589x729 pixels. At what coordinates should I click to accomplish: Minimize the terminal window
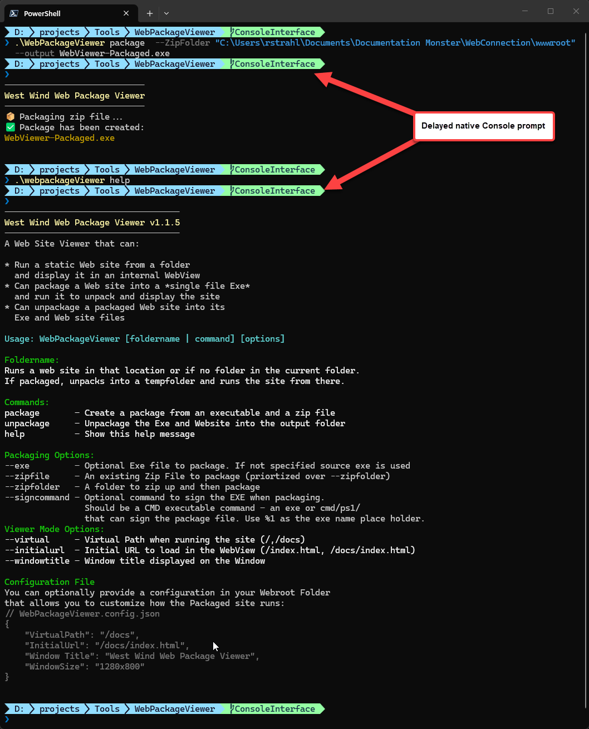[524, 11]
